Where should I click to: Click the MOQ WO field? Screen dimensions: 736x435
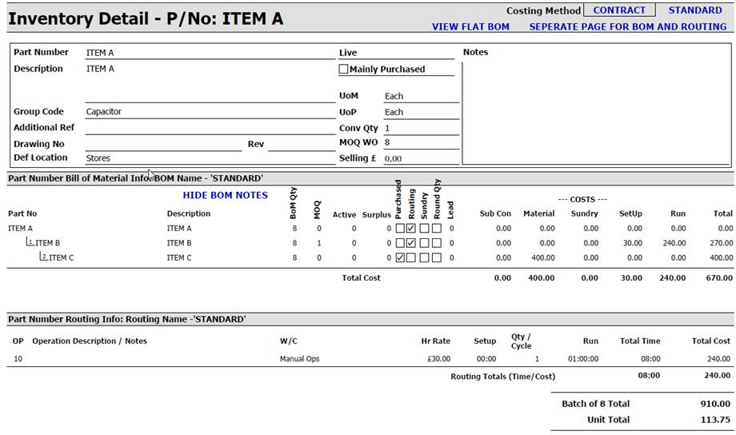tap(420, 142)
